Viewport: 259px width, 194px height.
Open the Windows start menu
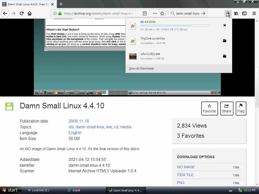[x=11, y=190]
